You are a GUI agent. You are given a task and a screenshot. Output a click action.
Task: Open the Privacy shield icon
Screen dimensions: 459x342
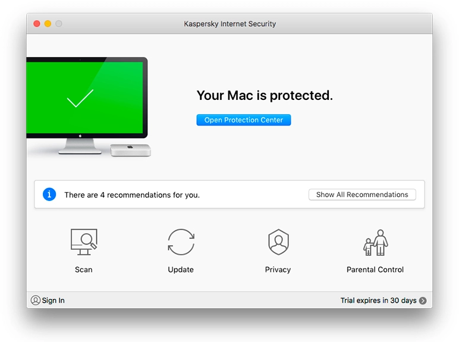click(278, 242)
